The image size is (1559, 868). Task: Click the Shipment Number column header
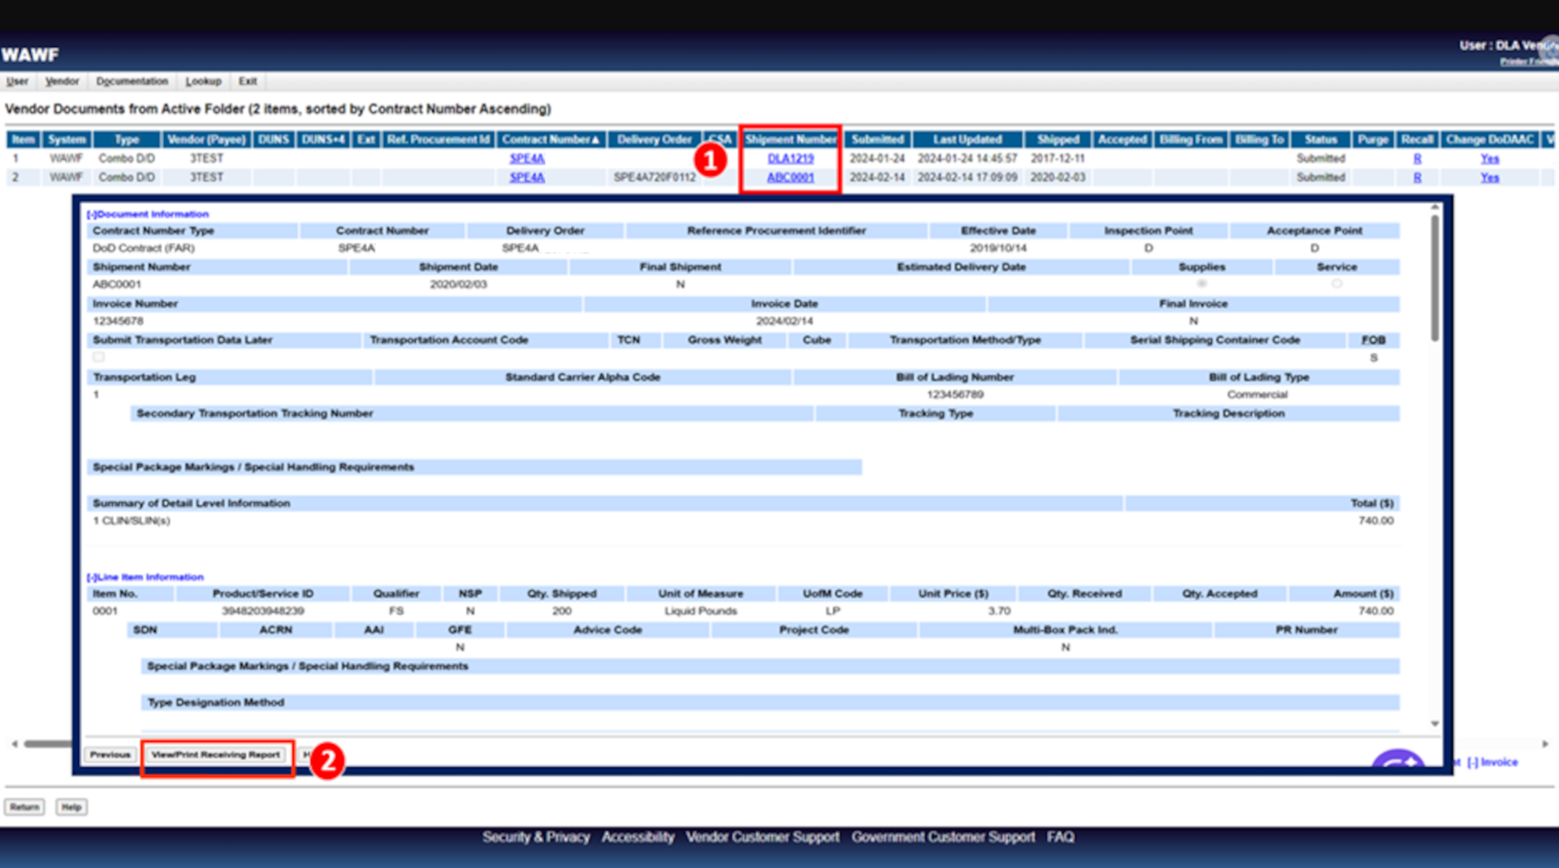point(790,140)
